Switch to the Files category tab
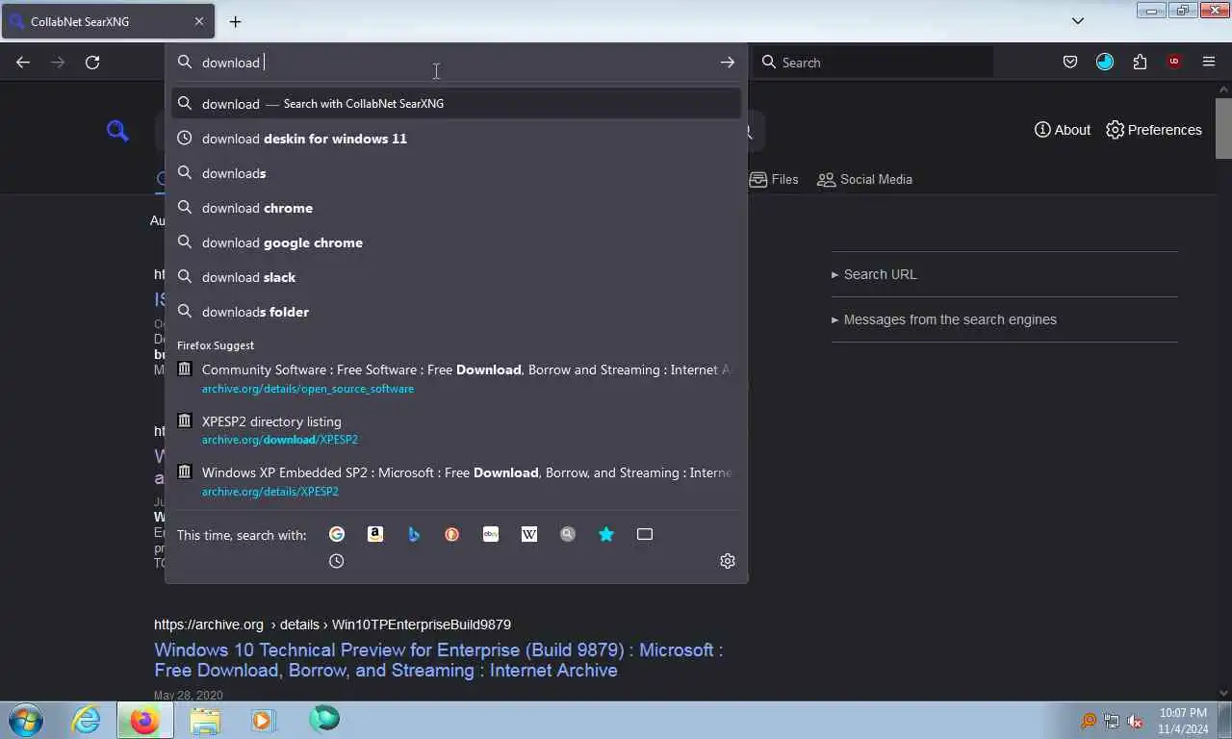The height and width of the screenshot is (739, 1232). coord(774,179)
